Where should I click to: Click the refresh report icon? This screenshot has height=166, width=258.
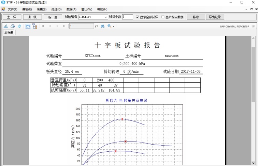click(x=19, y=26)
